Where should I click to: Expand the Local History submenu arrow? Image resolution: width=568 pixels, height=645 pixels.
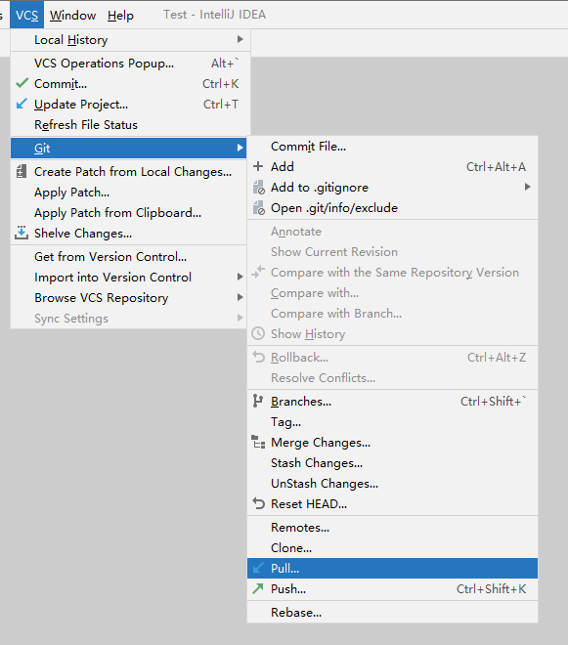(x=240, y=39)
